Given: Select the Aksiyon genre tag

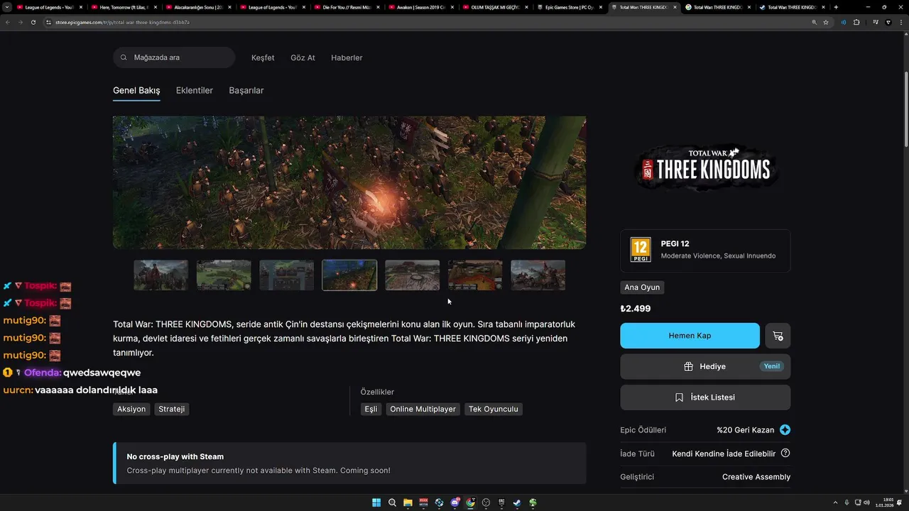Looking at the screenshot, I should (x=131, y=409).
